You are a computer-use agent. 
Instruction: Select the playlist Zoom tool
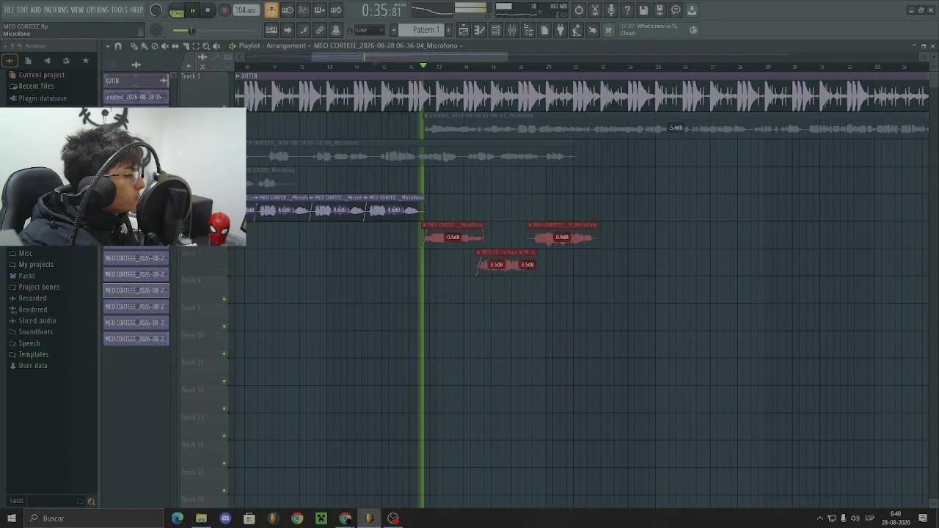point(206,46)
